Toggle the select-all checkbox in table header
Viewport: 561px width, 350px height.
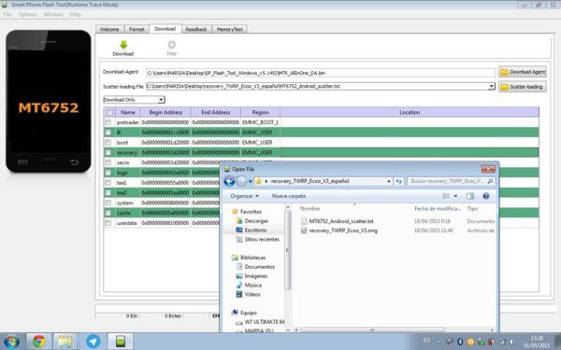click(109, 112)
